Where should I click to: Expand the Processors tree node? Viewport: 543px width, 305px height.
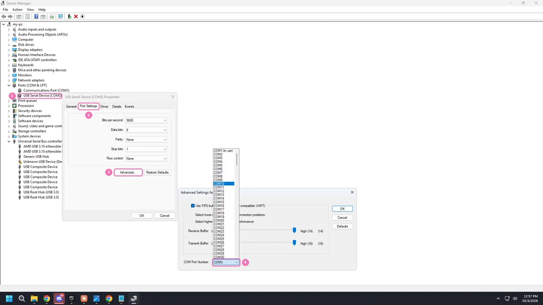[x=9, y=106]
